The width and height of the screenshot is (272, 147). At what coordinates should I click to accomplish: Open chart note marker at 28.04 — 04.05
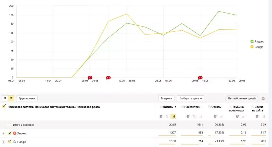click(x=90, y=78)
